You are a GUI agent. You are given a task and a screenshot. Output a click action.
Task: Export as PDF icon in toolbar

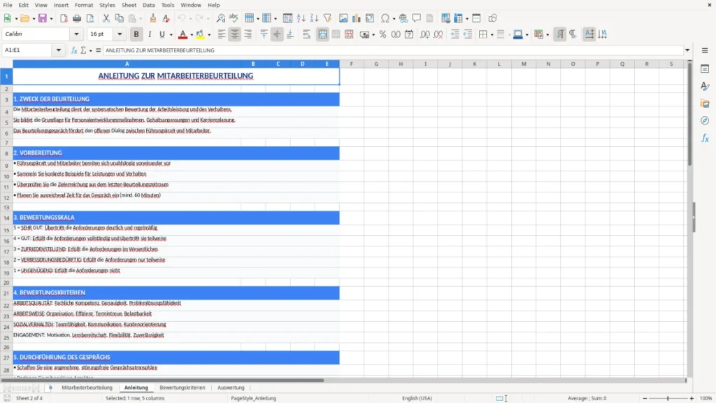(x=64, y=18)
